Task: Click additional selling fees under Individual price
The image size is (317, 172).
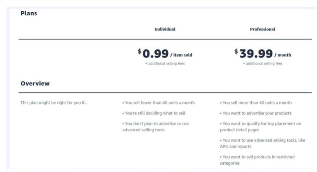Action: tap(165, 64)
